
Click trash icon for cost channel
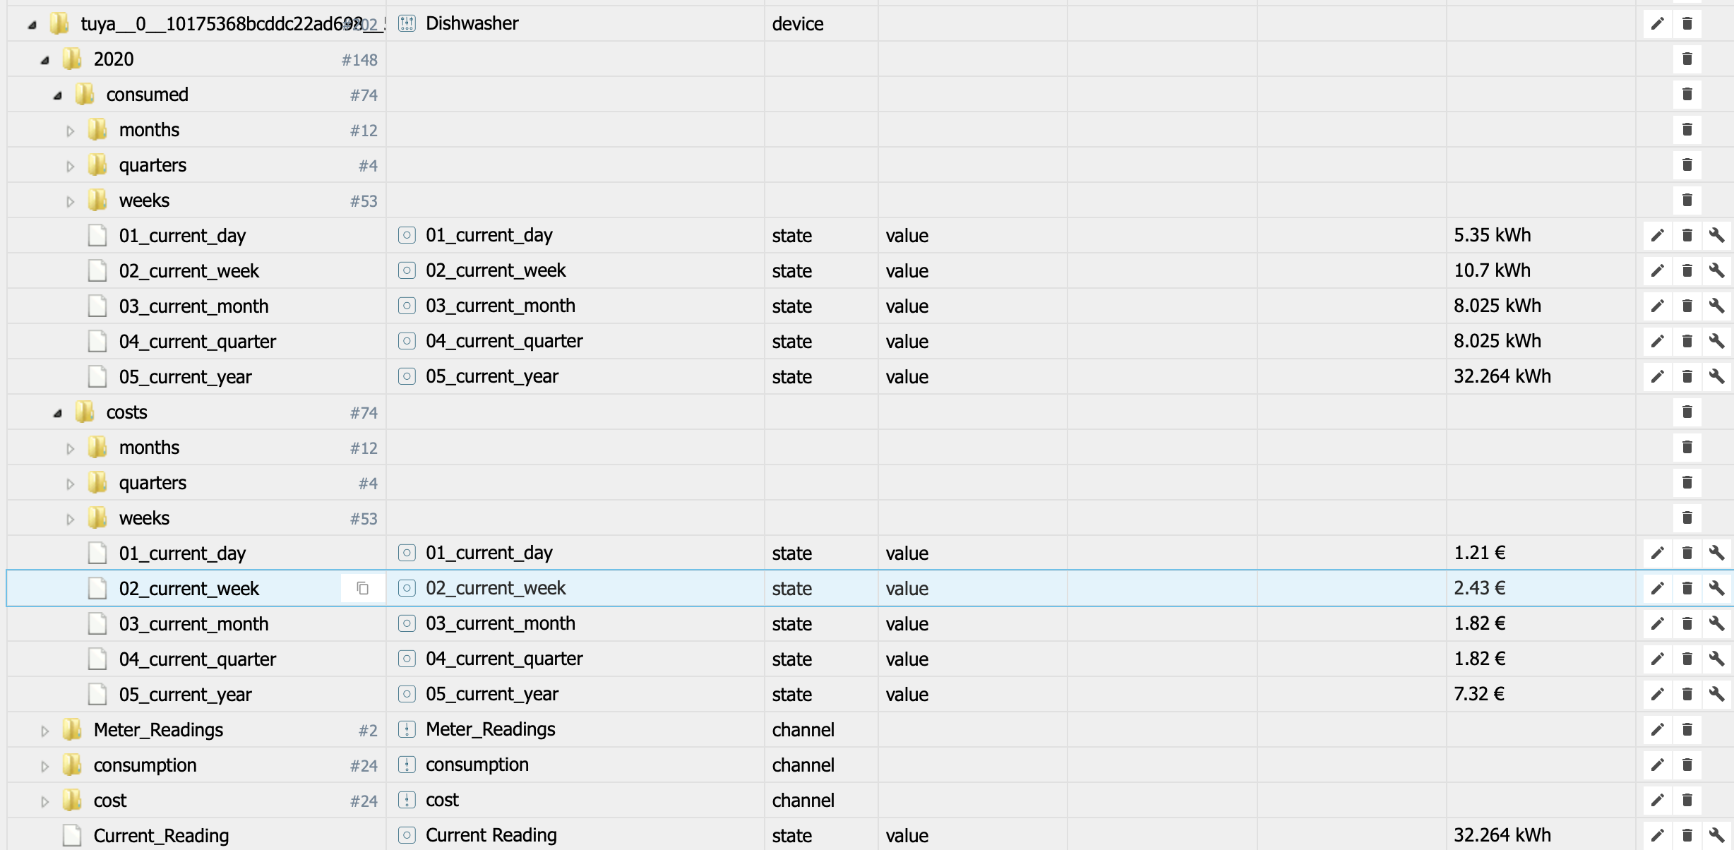tap(1687, 801)
